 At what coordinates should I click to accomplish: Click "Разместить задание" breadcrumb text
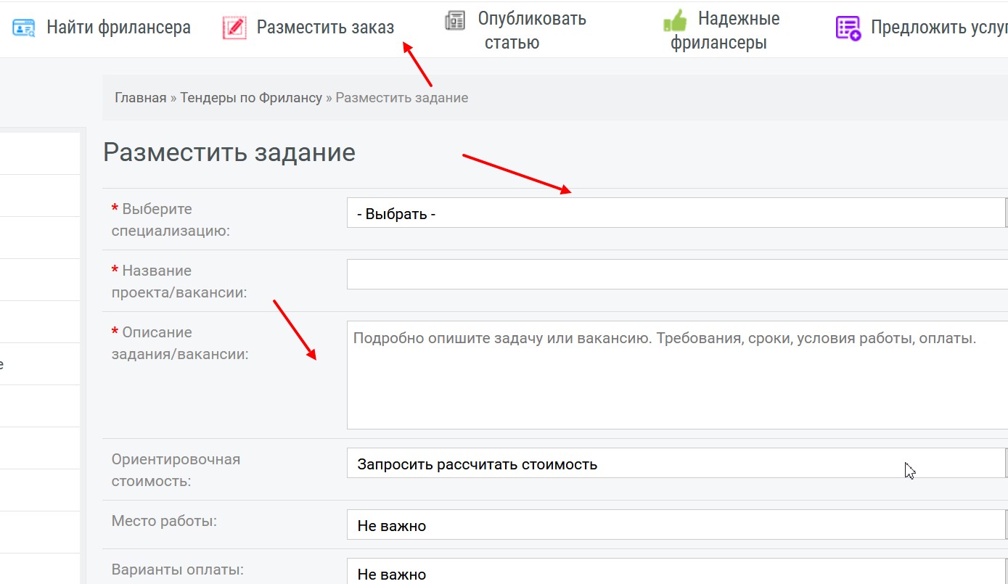pos(401,97)
